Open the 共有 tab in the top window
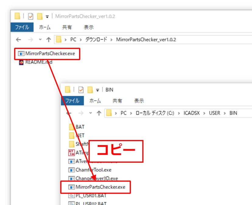 [x=67, y=27]
